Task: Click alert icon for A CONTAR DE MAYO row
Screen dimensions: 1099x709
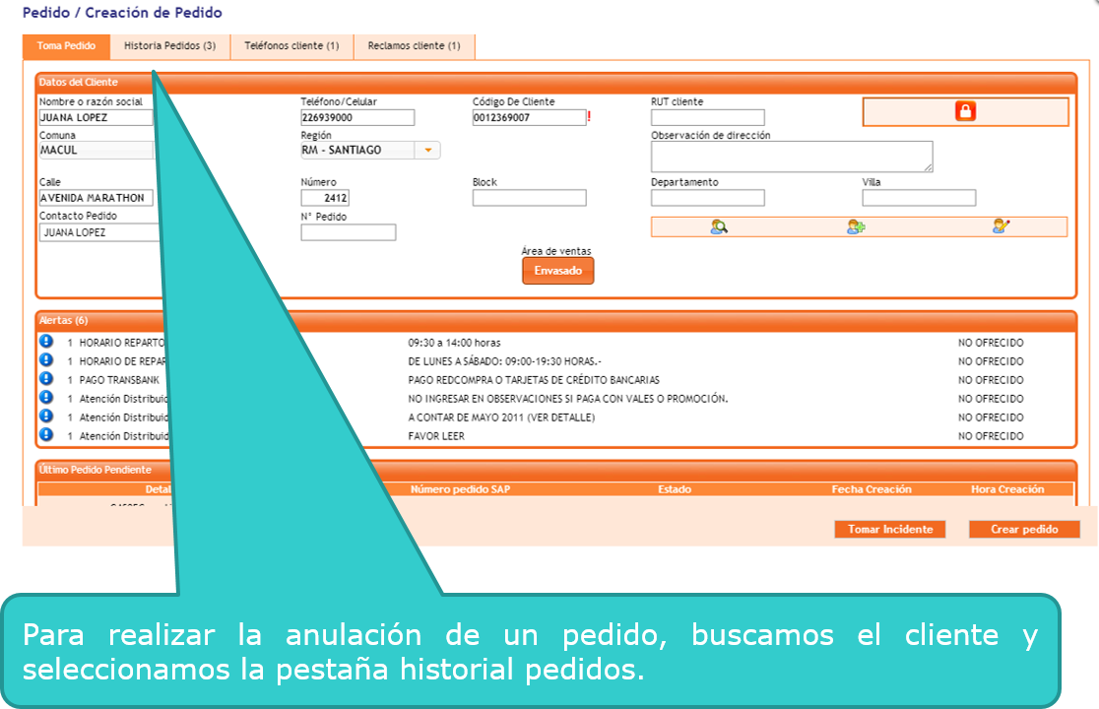Action: point(46,417)
